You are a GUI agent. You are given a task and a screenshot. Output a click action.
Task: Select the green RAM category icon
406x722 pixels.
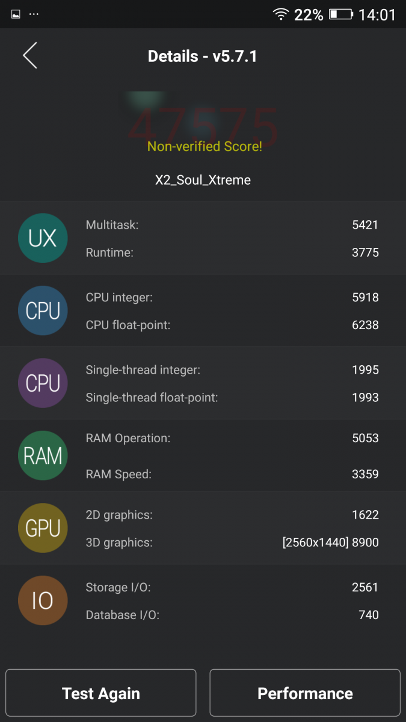pyautogui.click(x=43, y=455)
